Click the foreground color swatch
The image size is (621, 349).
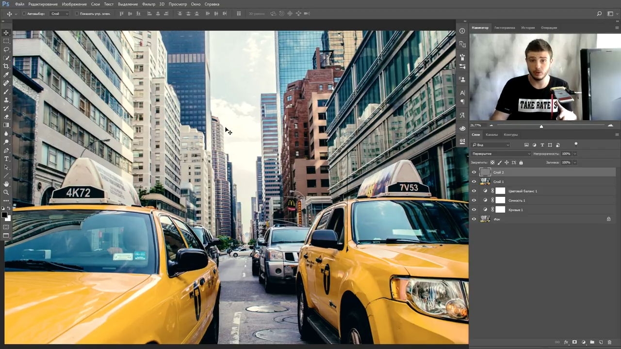4,215
